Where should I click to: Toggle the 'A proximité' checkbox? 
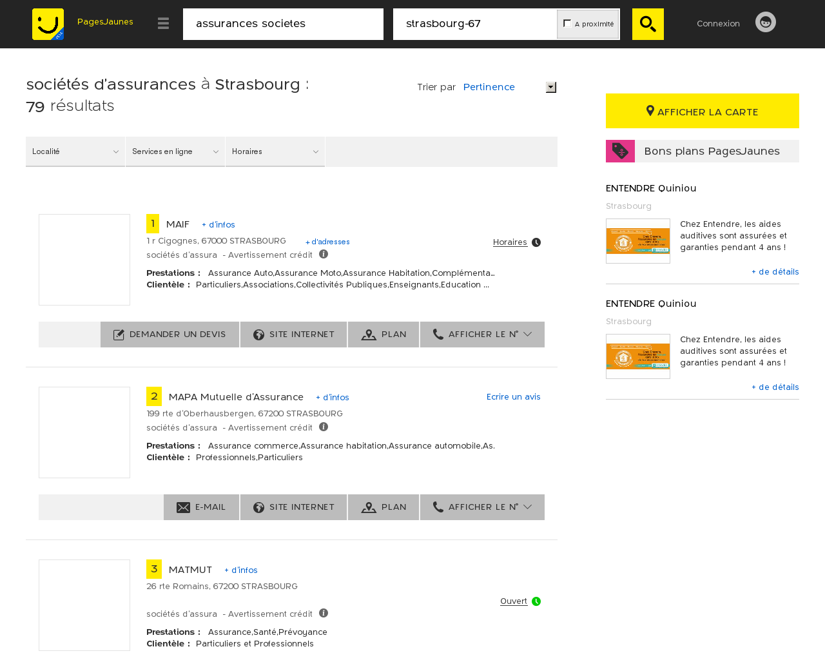[x=567, y=23]
